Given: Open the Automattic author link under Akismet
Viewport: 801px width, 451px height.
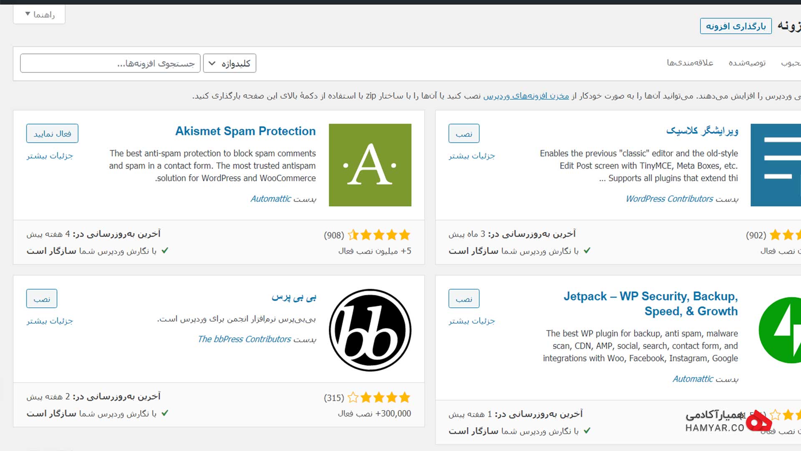Looking at the screenshot, I should tap(271, 199).
